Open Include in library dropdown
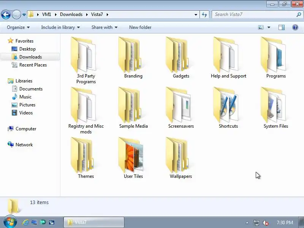Screen dimensions: 304x228 tap(60, 27)
